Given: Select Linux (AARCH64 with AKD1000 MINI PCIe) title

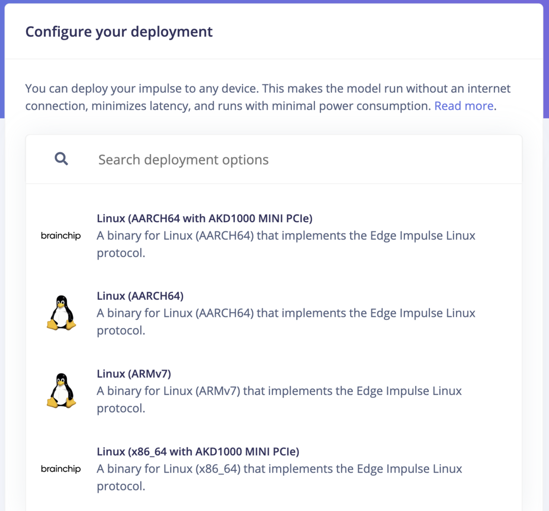Looking at the screenshot, I should (204, 218).
